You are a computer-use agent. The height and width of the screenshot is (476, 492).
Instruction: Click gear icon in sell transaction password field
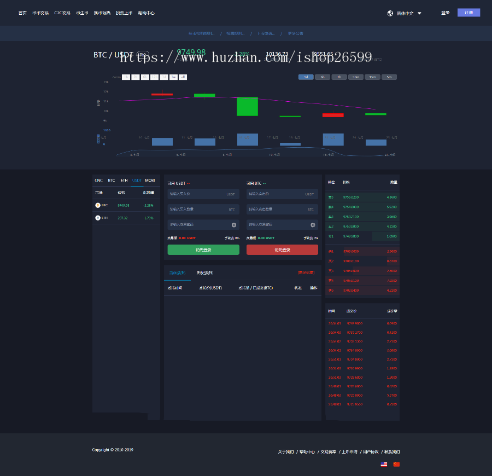click(x=313, y=224)
